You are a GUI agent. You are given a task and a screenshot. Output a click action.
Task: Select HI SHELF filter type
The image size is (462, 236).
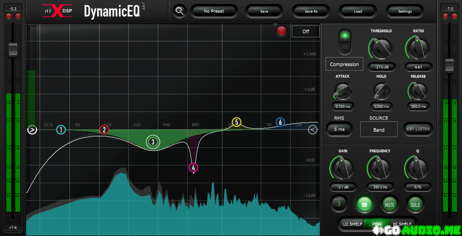coord(403,224)
